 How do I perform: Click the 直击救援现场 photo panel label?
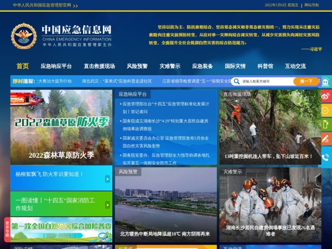click(237, 94)
